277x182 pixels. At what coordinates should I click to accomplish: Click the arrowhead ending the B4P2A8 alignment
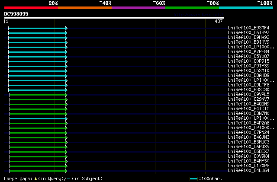pyautogui.click(x=66, y=123)
